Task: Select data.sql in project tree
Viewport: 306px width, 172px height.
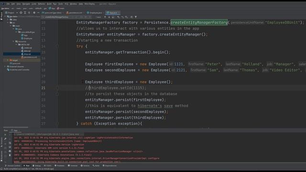Action: tap(26, 51)
